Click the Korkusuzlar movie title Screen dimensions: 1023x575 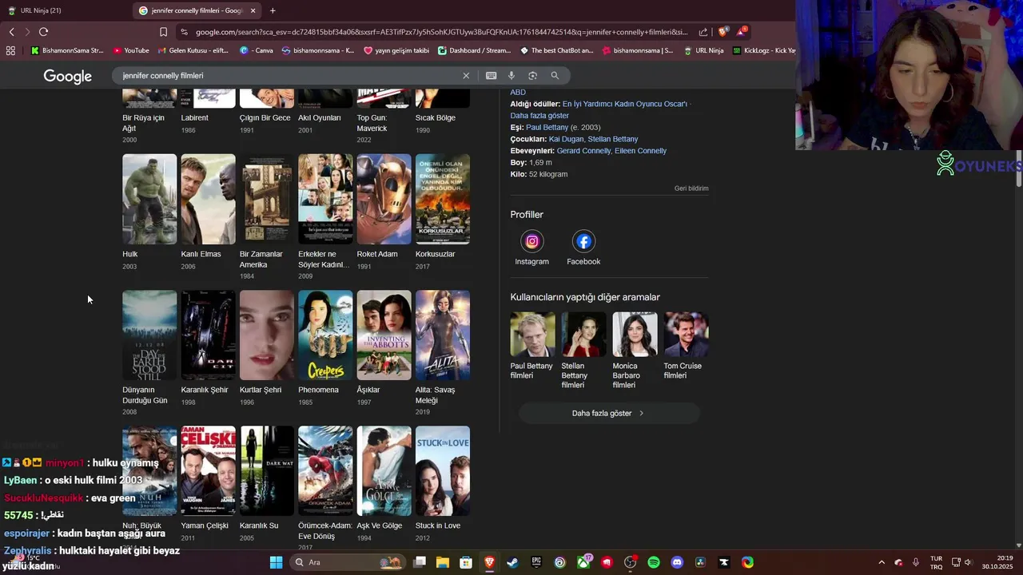435,254
